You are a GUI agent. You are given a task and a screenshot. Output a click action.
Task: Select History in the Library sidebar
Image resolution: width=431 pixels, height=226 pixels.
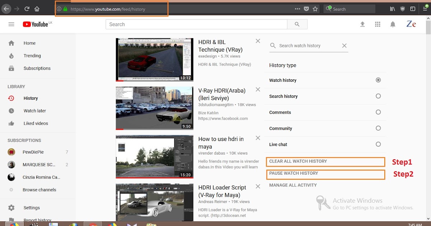pos(31,98)
